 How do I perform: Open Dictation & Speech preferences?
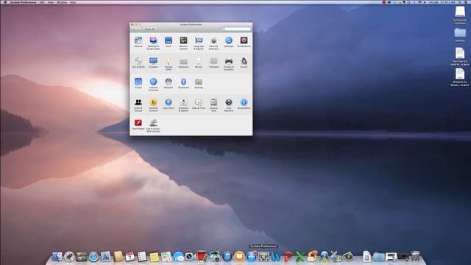coord(183,105)
